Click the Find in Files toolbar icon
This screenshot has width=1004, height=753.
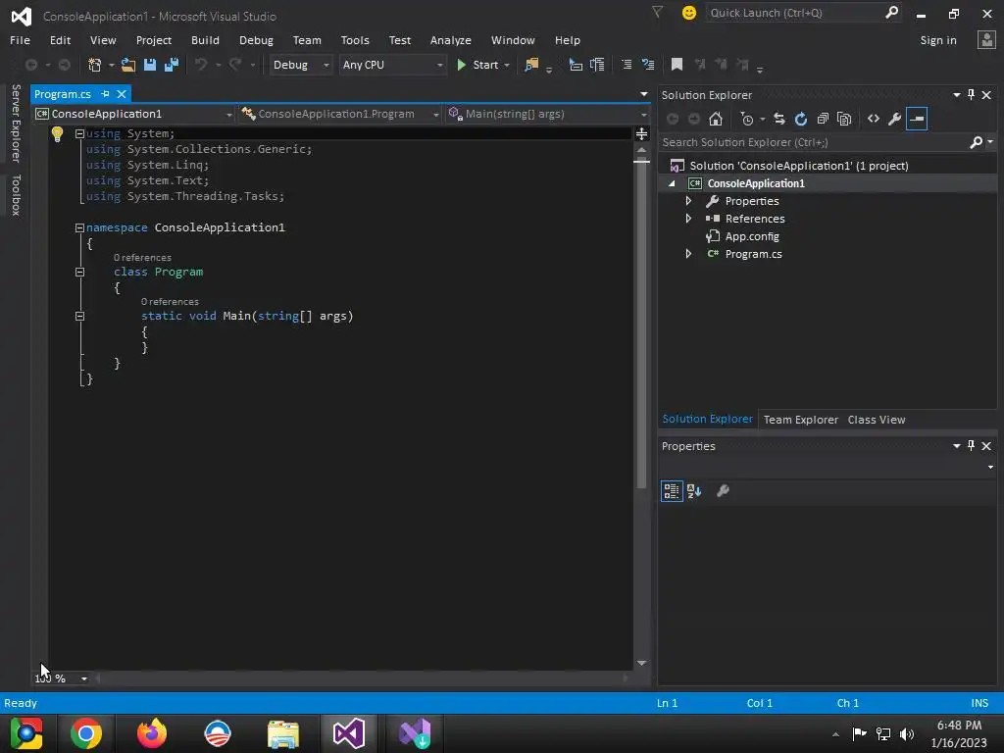click(x=531, y=65)
